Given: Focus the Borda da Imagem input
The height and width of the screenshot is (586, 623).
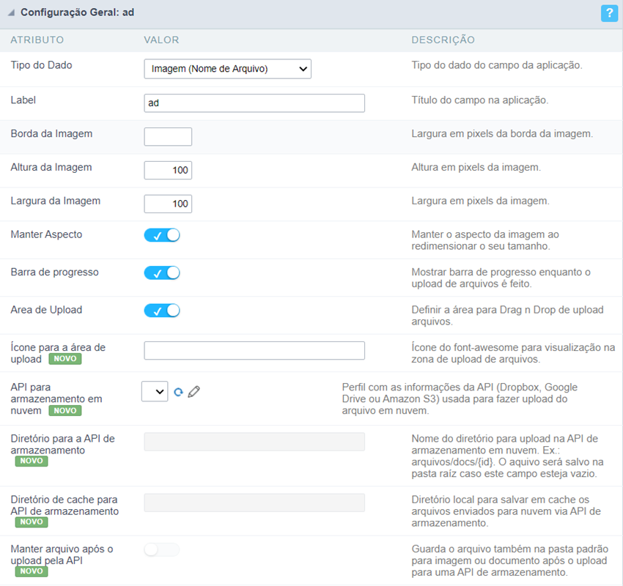Looking at the screenshot, I should click(168, 137).
